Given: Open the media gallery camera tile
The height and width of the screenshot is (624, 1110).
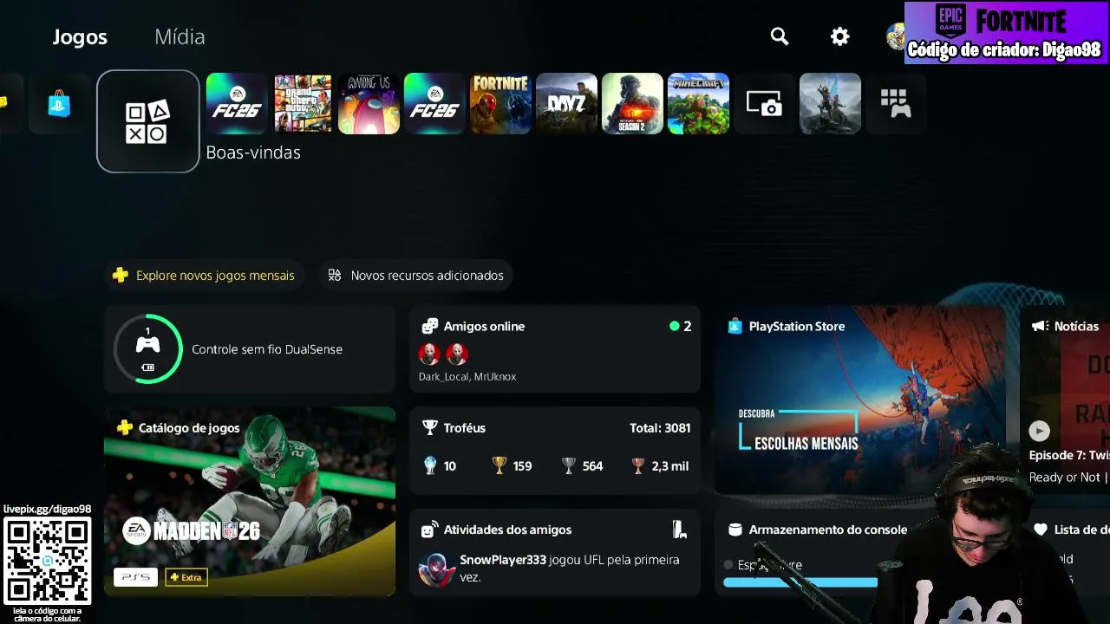Looking at the screenshot, I should pos(764,104).
